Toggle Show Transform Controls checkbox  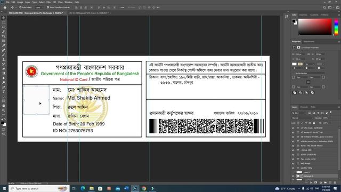click(48, 7)
